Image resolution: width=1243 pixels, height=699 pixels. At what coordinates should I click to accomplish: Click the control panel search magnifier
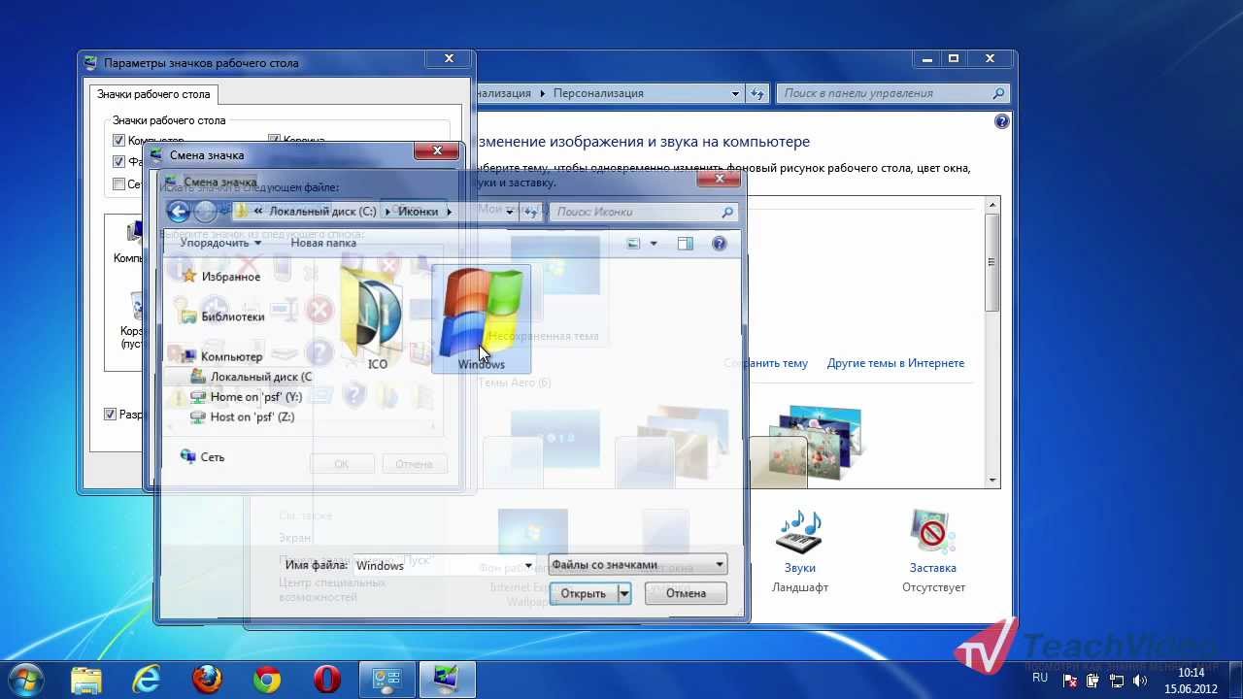coord(998,94)
